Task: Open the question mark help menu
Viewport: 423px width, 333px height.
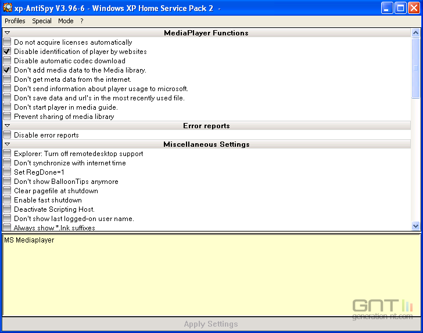Action: 82,21
